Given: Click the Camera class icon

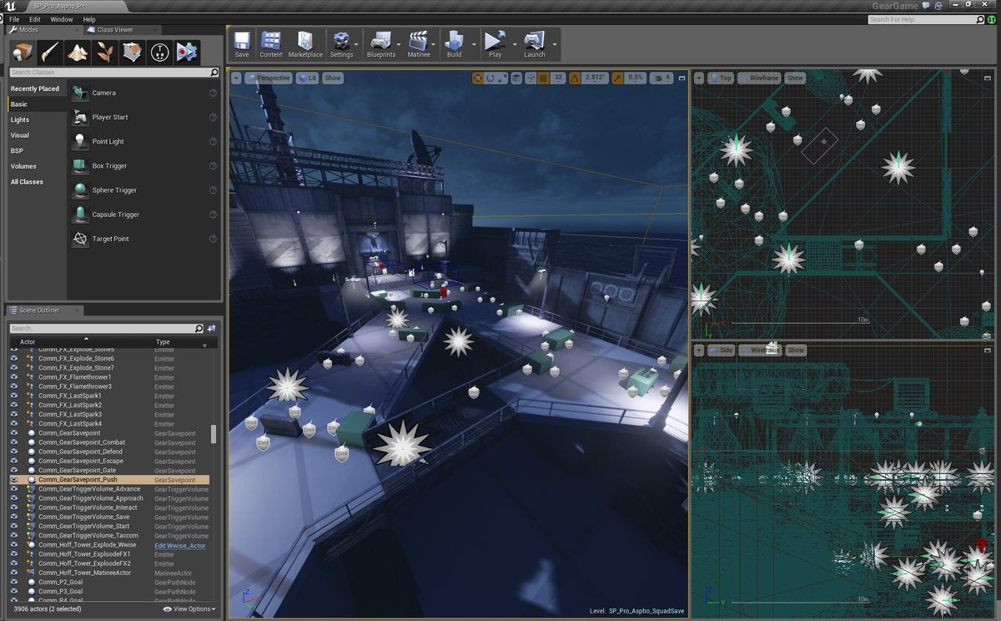Looking at the screenshot, I should [80, 93].
